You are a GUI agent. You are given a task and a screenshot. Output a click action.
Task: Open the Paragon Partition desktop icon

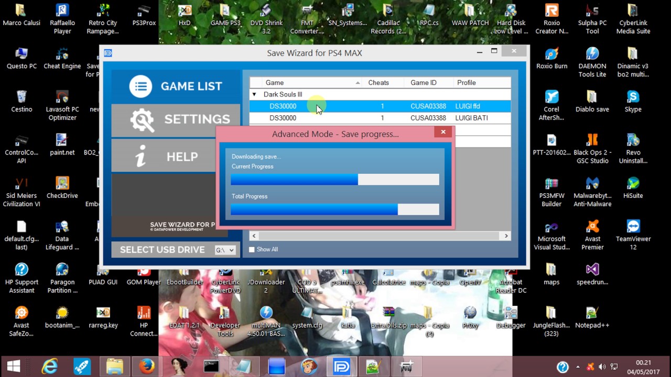point(62,278)
